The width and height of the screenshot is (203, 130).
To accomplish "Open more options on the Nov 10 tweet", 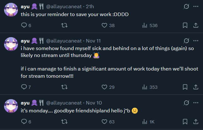I will [x=195, y=103].
